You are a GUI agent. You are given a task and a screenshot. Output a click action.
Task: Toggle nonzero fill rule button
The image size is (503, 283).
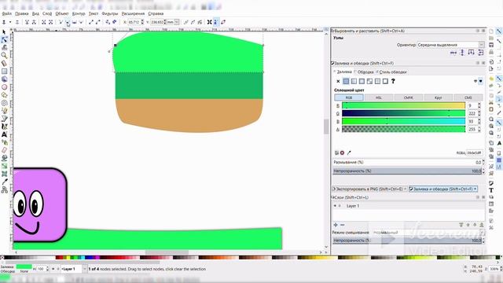(x=480, y=82)
